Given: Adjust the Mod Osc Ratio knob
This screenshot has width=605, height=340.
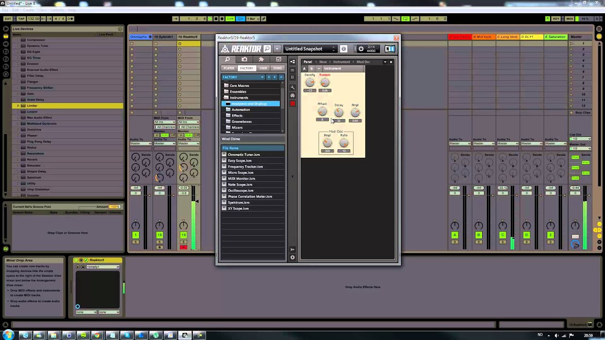Looking at the screenshot, I should tap(344, 143).
